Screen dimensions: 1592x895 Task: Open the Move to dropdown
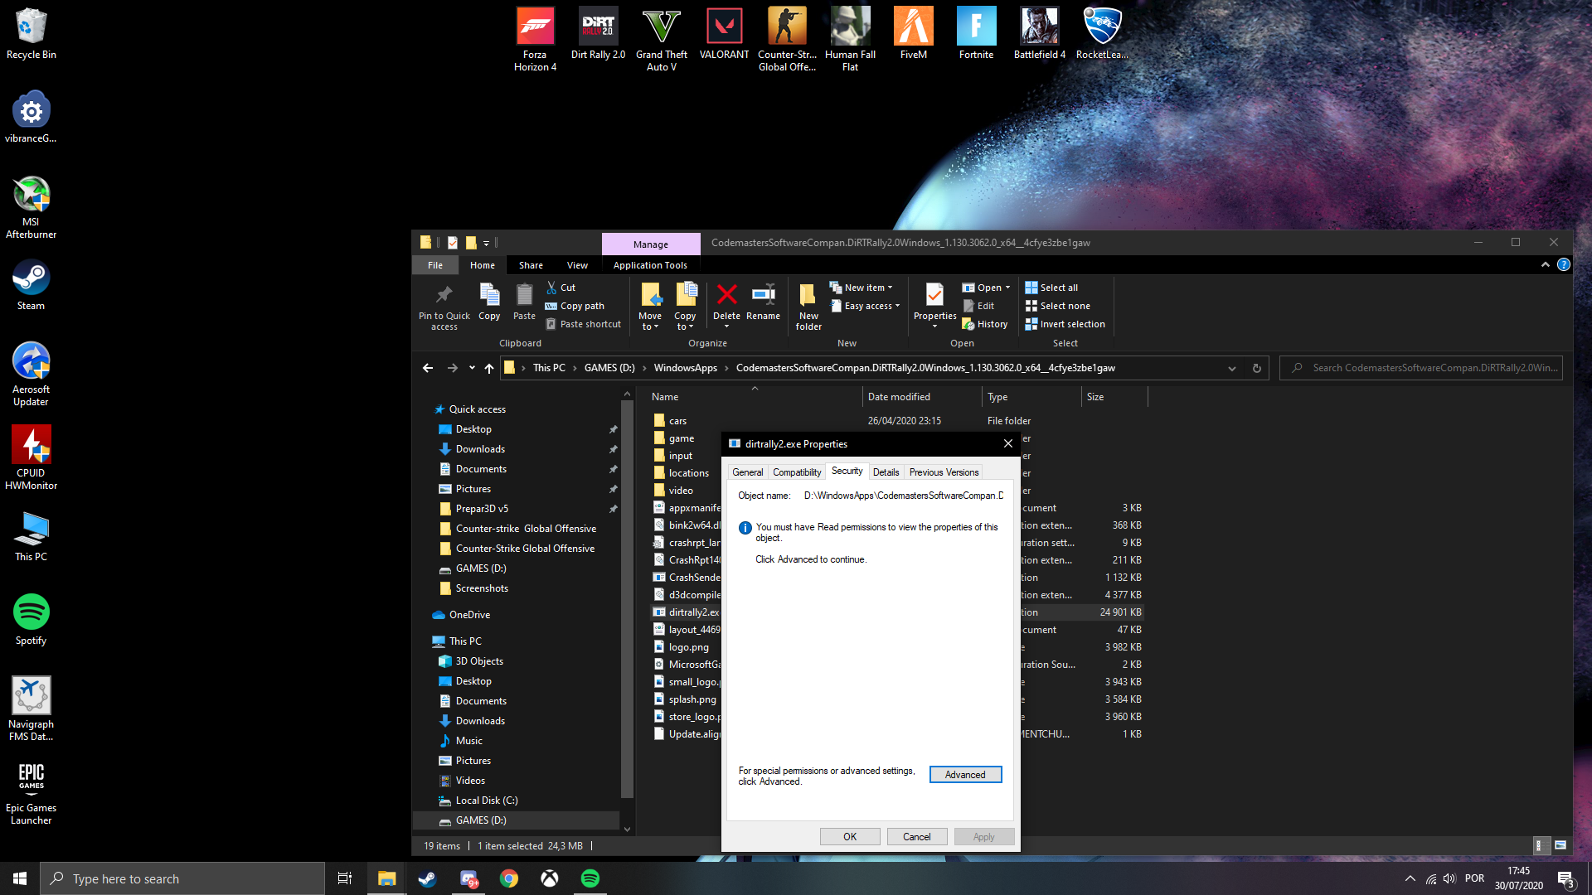tap(650, 307)
